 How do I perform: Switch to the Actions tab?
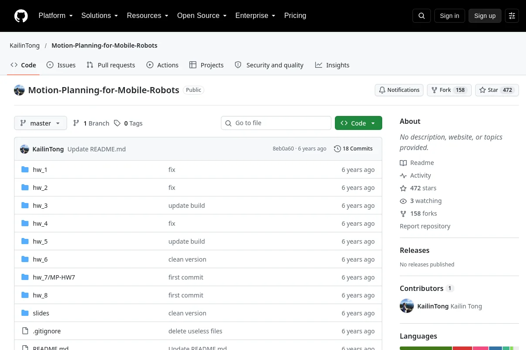[x=163, y=65]
